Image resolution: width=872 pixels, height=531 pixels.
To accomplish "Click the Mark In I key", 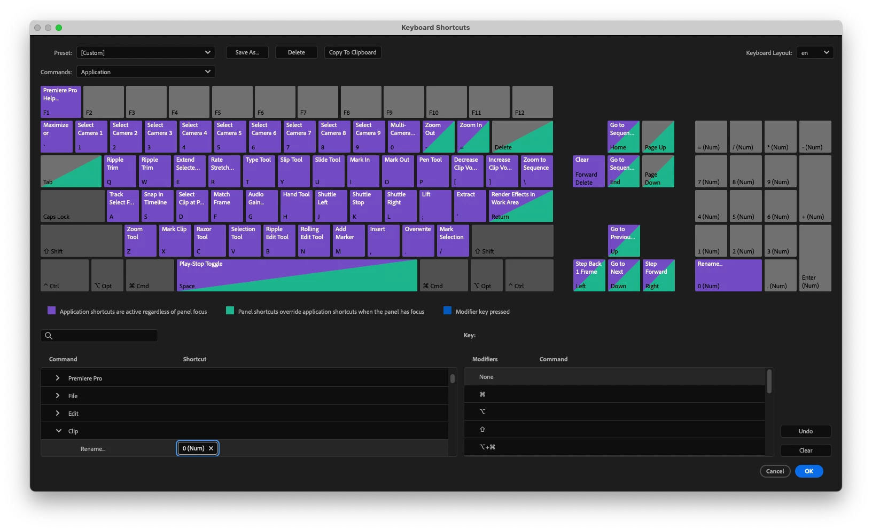I will point(363,171).
